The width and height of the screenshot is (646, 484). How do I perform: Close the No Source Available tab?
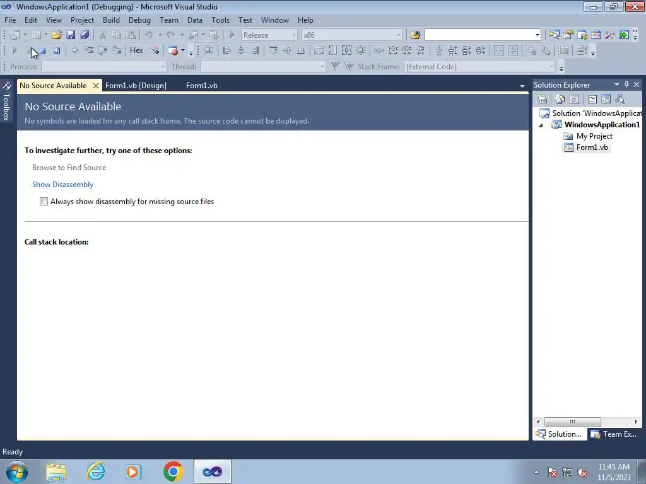tap(96, 86)
